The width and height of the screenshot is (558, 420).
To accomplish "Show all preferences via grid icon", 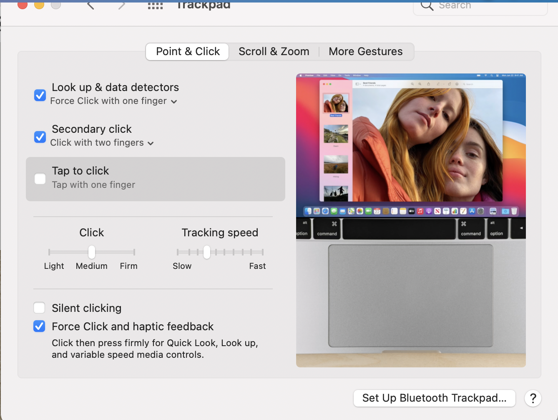I will pos(155,5).
